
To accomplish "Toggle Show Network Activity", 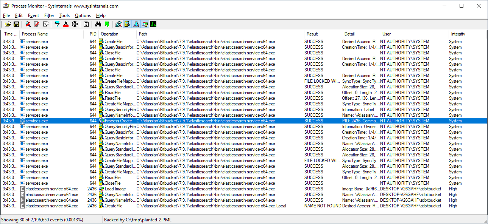I will point(136,24).
